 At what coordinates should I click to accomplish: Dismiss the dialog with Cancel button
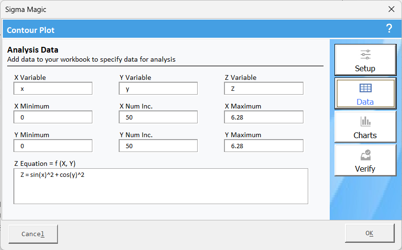pyautogui.click(x=33, y=234)
